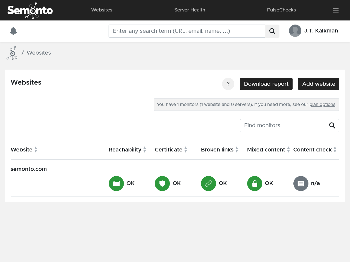This screenshot has width=350, height=262.
Task: Open notifications bell icon
Action: [x=13, y=31]
